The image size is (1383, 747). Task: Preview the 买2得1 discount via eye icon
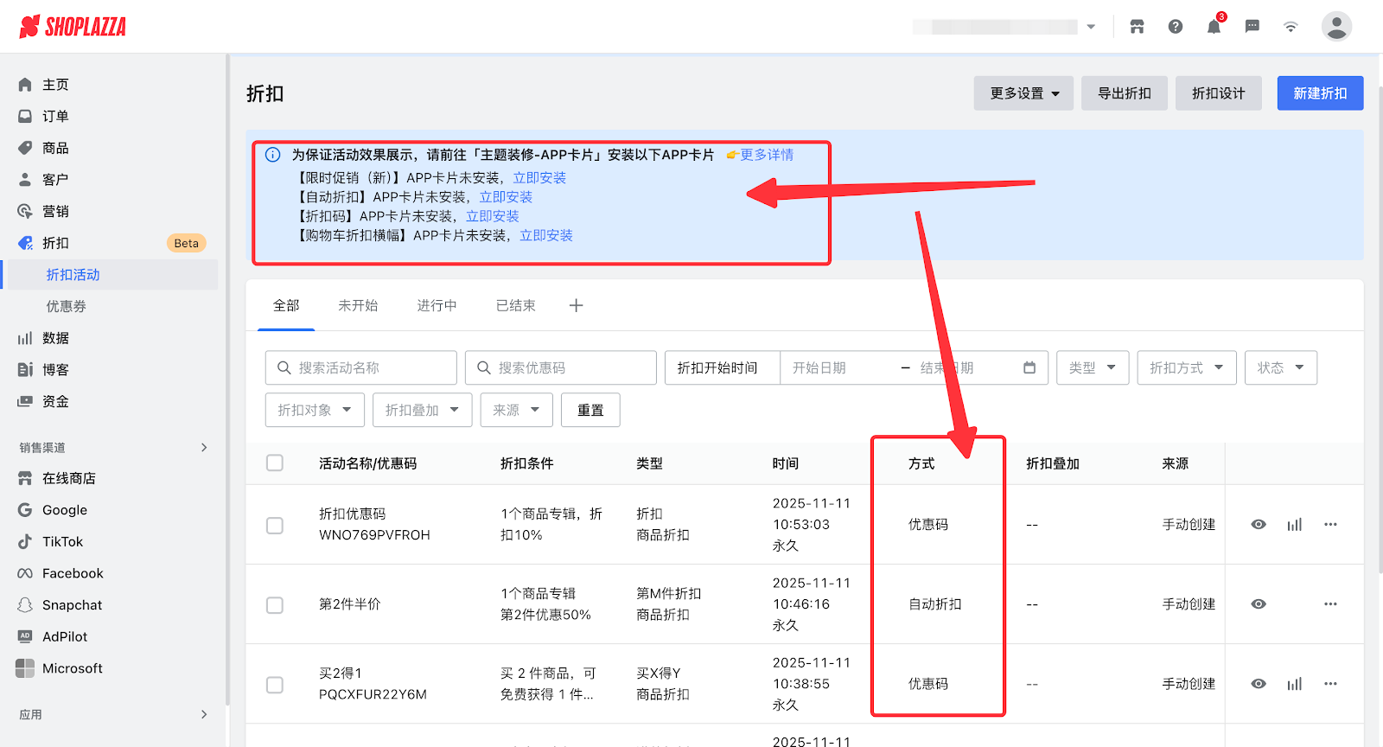[1259, 684]
